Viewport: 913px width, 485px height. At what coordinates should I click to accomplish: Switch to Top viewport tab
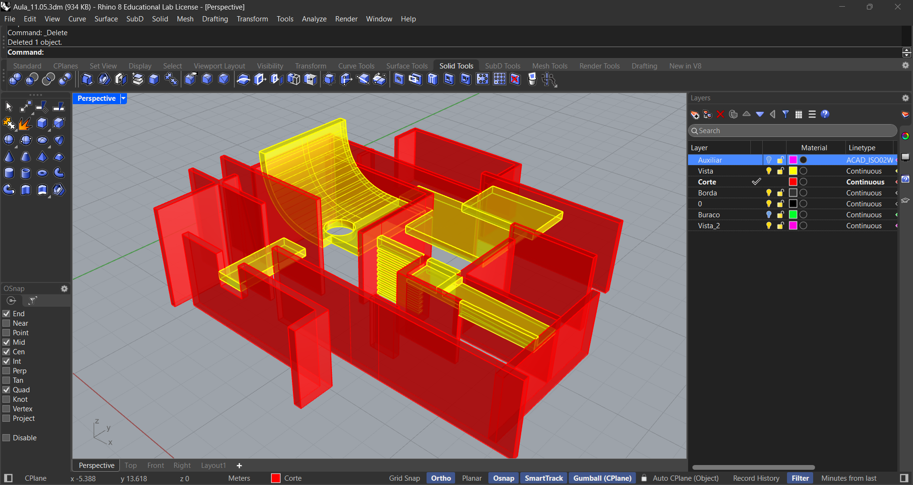130,466
